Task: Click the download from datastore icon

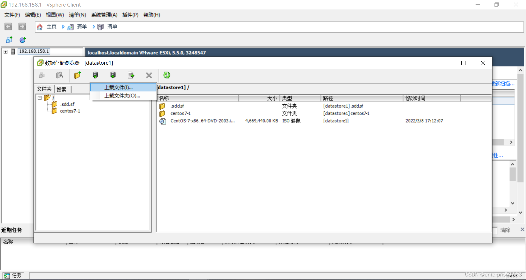Action: [113, 75]
